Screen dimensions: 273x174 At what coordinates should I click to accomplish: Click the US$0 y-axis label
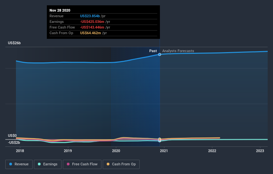12,135
